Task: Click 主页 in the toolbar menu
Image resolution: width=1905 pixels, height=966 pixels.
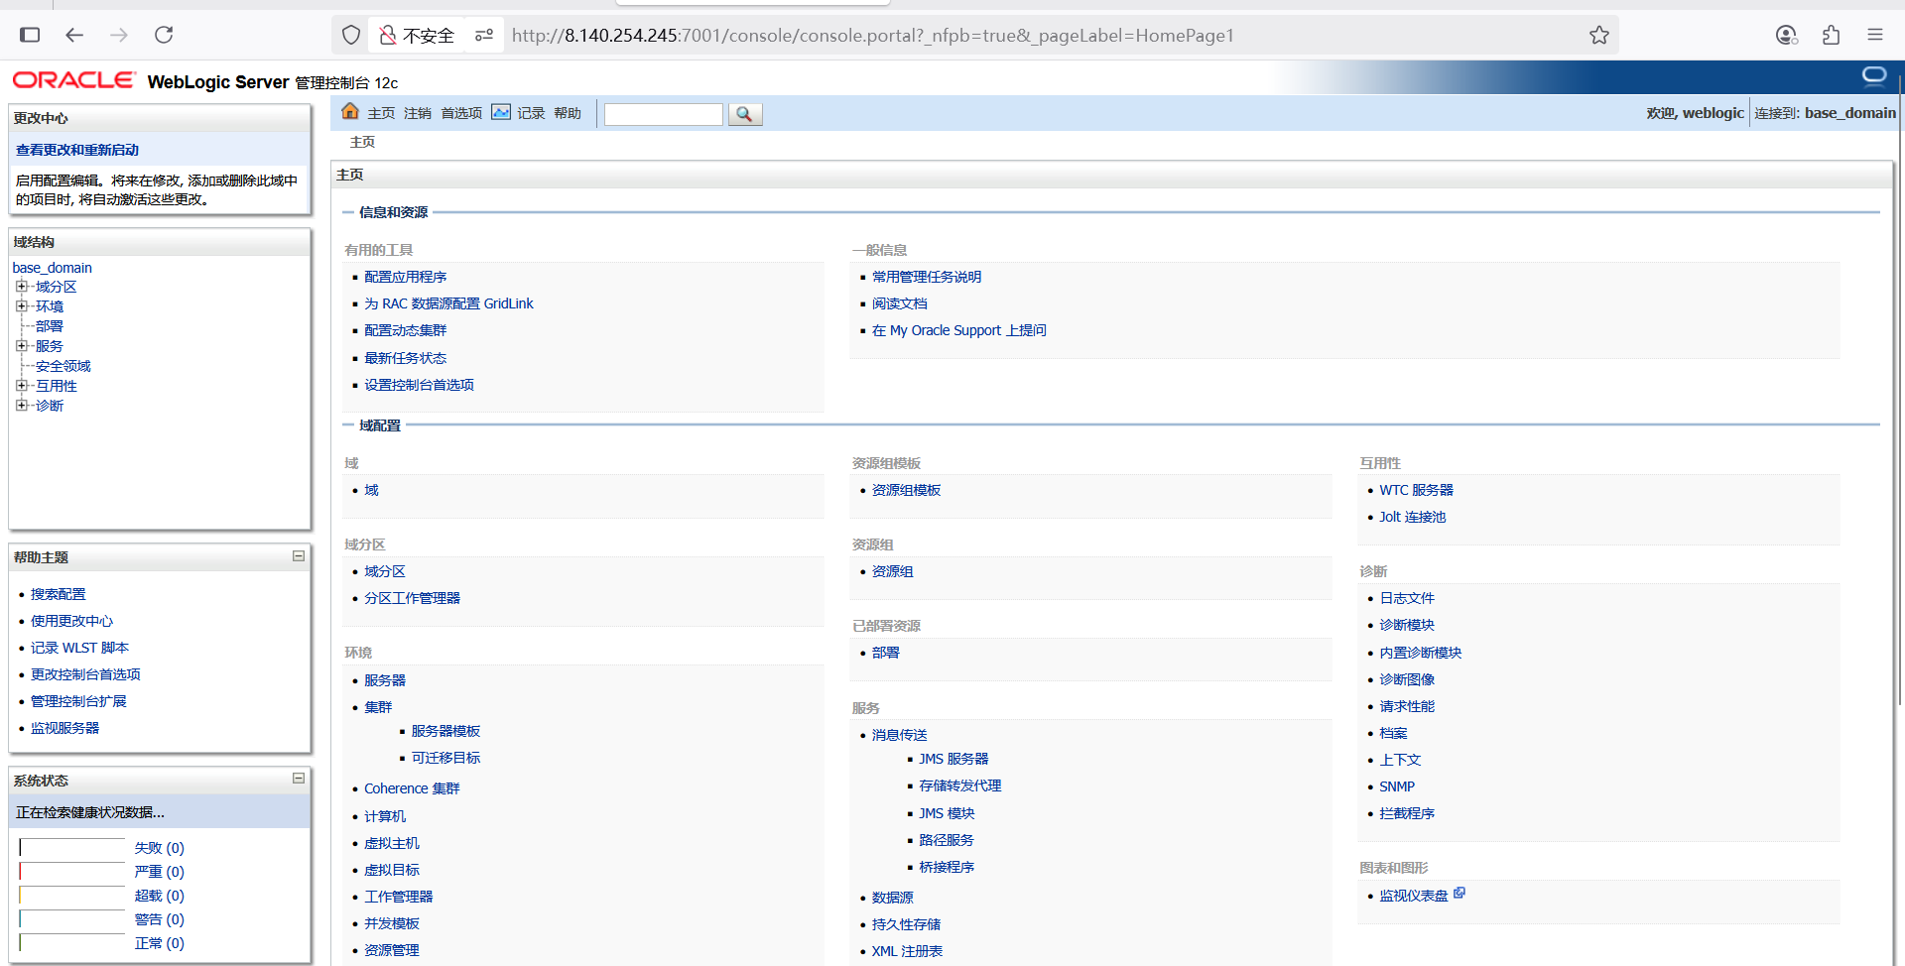Action: pyautogui.click(x=381, y=113)
